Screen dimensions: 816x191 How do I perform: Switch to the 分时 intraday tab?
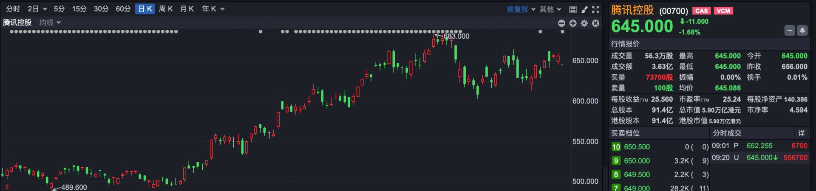(x=13, y=9)
